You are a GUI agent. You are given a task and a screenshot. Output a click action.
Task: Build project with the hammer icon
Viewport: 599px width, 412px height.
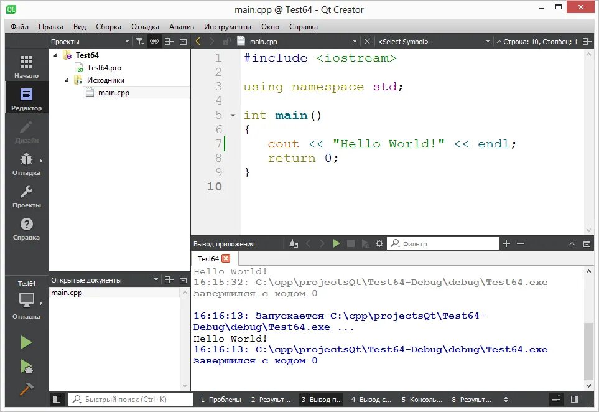(26, 389)
